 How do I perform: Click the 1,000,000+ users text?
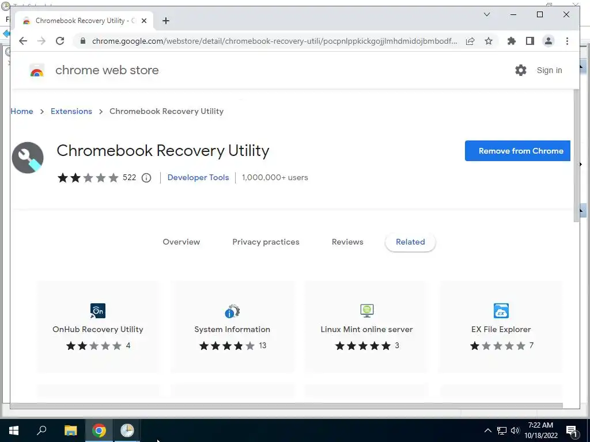coord(275,177)
